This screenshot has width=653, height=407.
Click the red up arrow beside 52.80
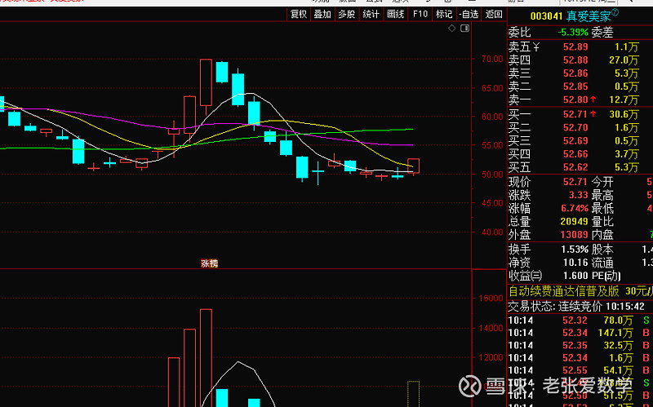pos(593,100)
